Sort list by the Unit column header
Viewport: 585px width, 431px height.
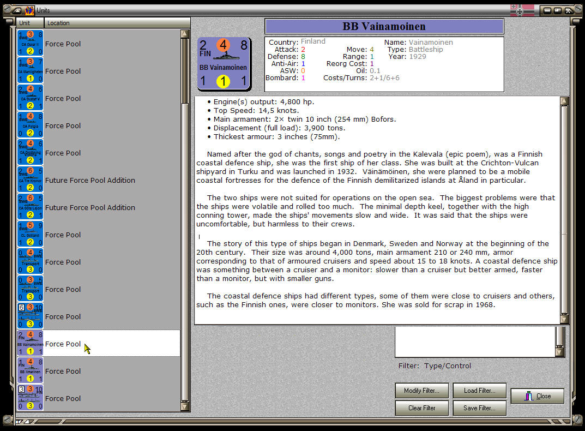pos(30,23)
